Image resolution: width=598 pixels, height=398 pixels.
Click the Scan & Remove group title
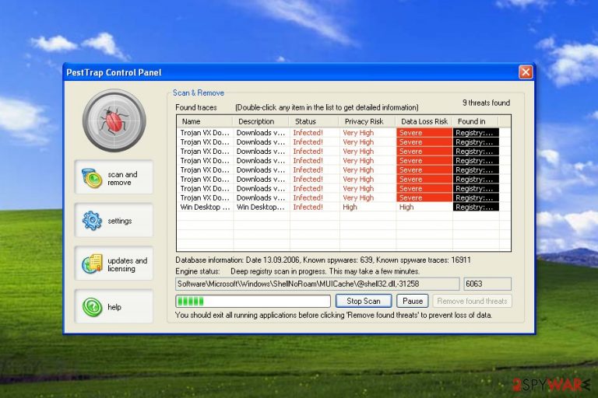(x=199, y=93)
